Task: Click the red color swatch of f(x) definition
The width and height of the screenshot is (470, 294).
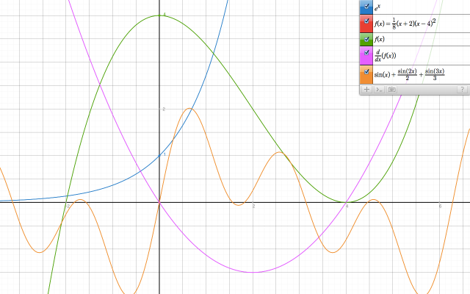Action: 366,24
